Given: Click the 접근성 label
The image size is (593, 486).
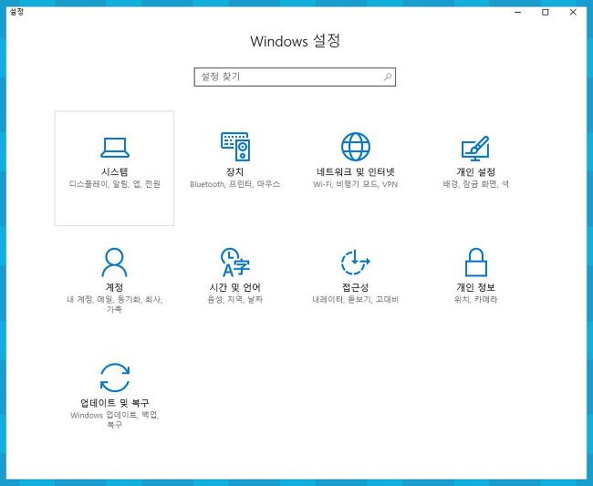Looking at the screenshot, I should 355,287.
